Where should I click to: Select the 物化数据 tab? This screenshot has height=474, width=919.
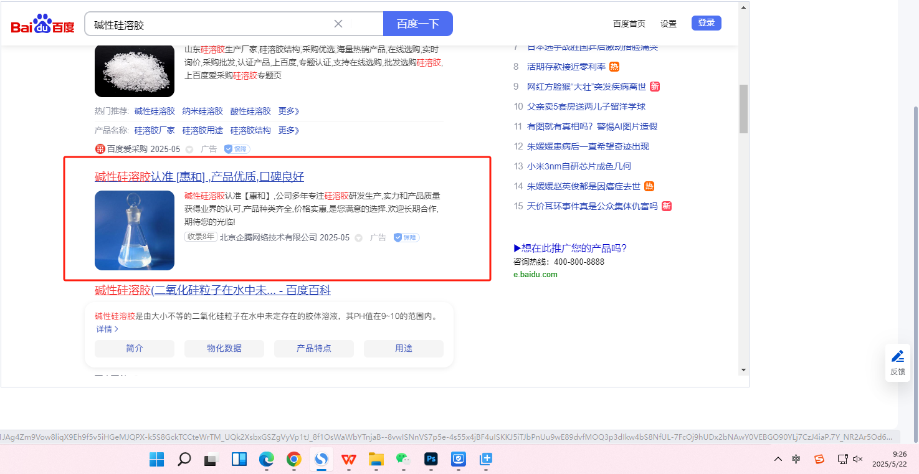(224, 349)
